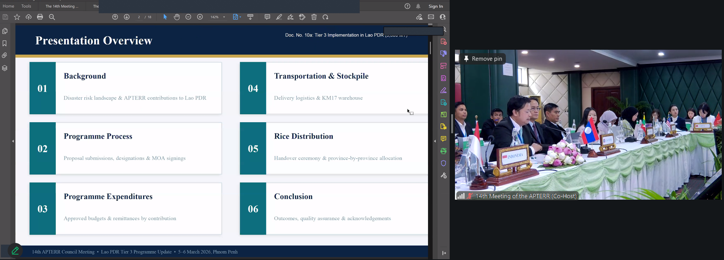The width and height of the screenshot is (724, 260).
Task: Open the fit page options dropdown arrow
Action: [240, 17]
